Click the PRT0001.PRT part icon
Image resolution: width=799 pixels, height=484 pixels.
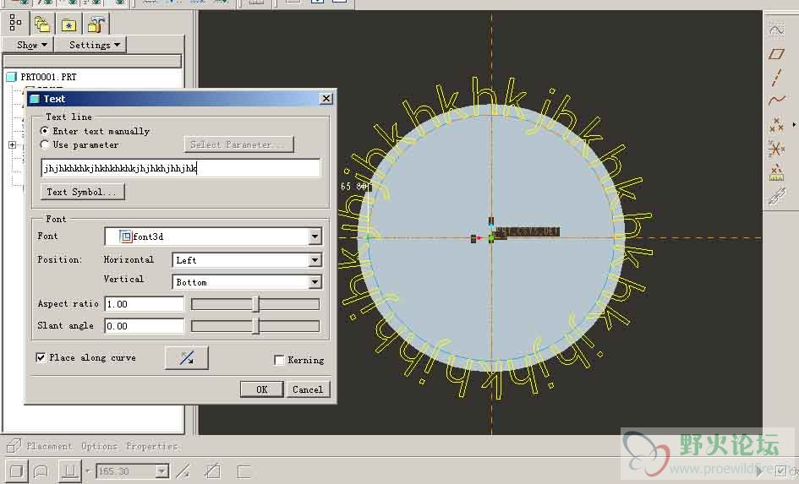(x=11, y=77)
